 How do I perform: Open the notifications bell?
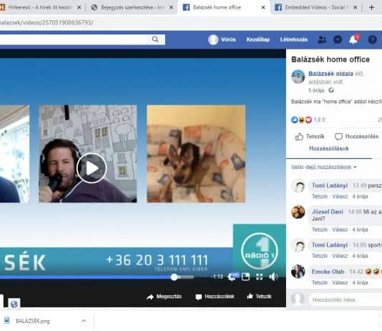353,39
